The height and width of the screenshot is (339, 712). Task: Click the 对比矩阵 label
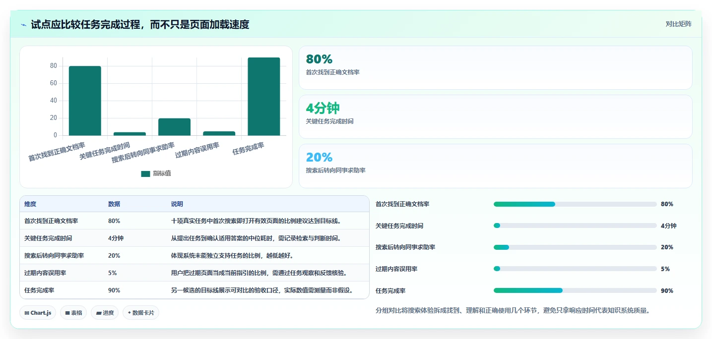coord(678,24)
